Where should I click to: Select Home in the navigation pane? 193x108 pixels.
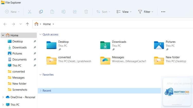click(x=19, y=35)
